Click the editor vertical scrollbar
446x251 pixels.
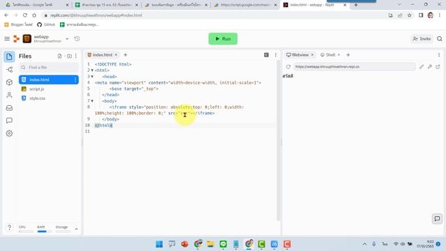click(279, 141)
